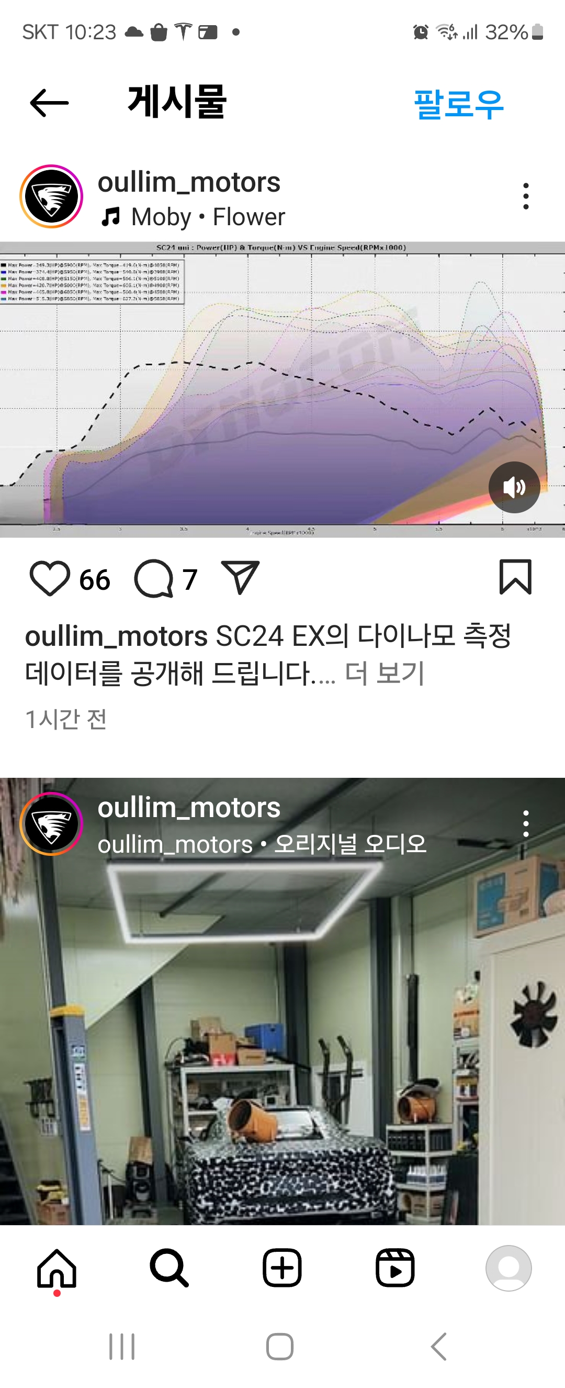
Task: Tap the back arrow beside 게시물
Action: pos(49,103)
